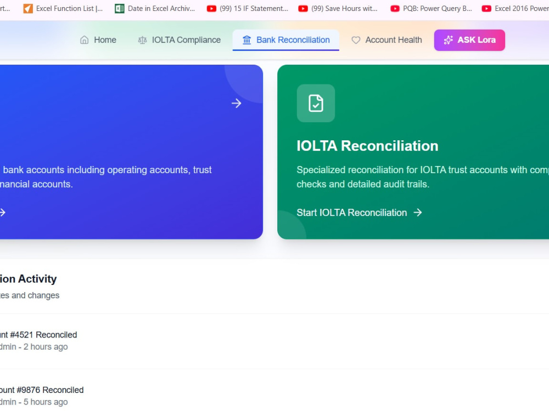The width and height of the screenshot is (549, 411).
Task: Click the scales icon for IOLTA Compliance
Action: 143,40
